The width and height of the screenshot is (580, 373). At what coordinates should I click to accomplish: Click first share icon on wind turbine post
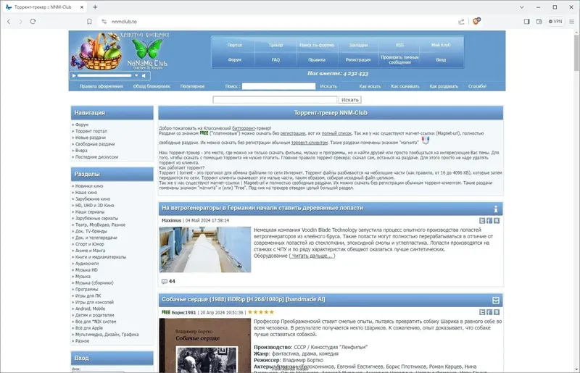tap(482, 221)
